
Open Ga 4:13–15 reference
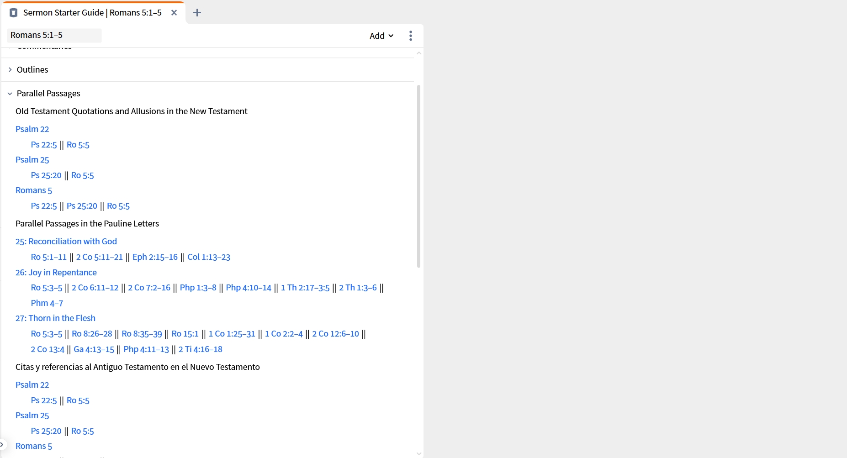[x=94, y=349]
